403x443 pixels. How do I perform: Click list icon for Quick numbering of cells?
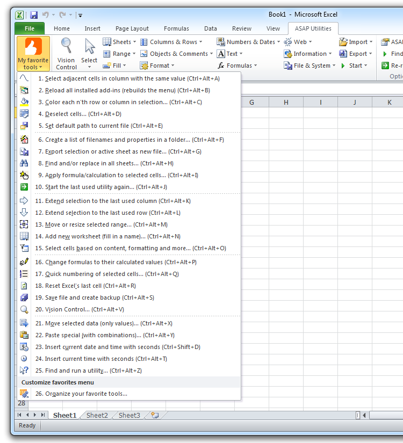pyautogui.click(x=24, y=274)
